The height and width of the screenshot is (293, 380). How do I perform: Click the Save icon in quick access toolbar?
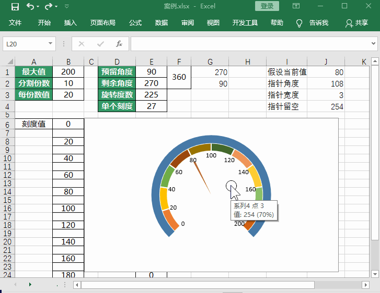[x=15, y=7]
